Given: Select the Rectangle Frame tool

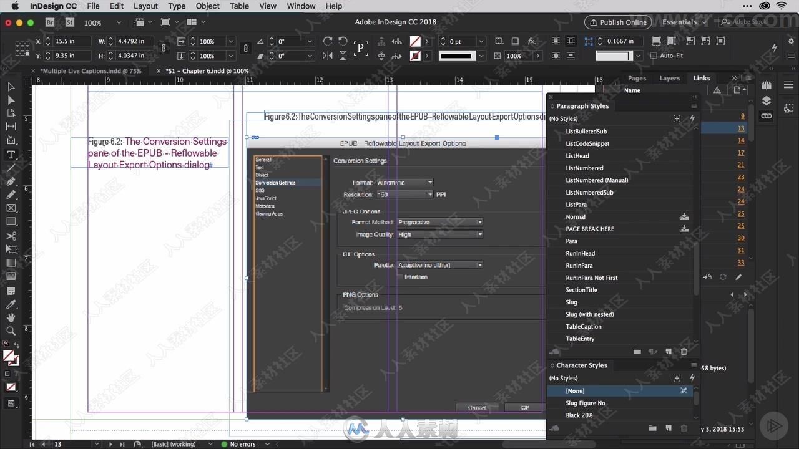Looking at the screenshot, I should [x=11, y=208].
